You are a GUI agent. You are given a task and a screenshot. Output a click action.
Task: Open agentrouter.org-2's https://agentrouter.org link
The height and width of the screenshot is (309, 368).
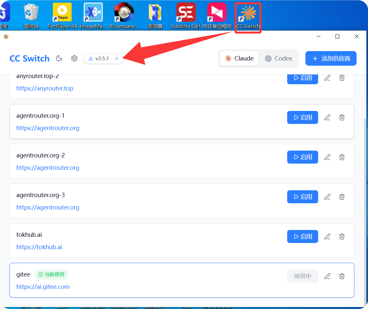48,168
